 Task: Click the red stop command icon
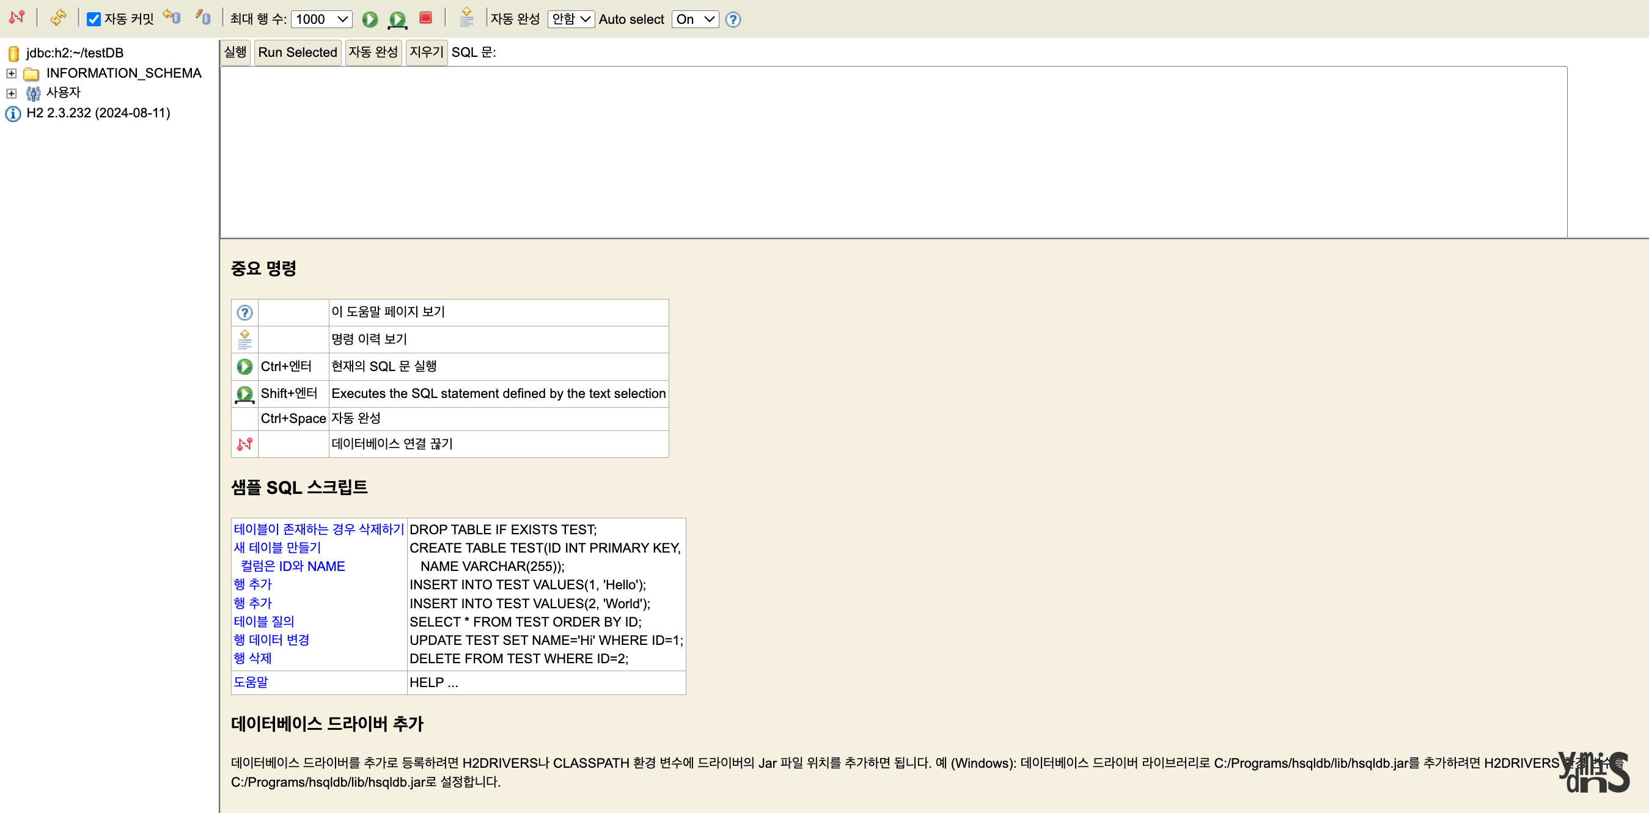[425, 18]
